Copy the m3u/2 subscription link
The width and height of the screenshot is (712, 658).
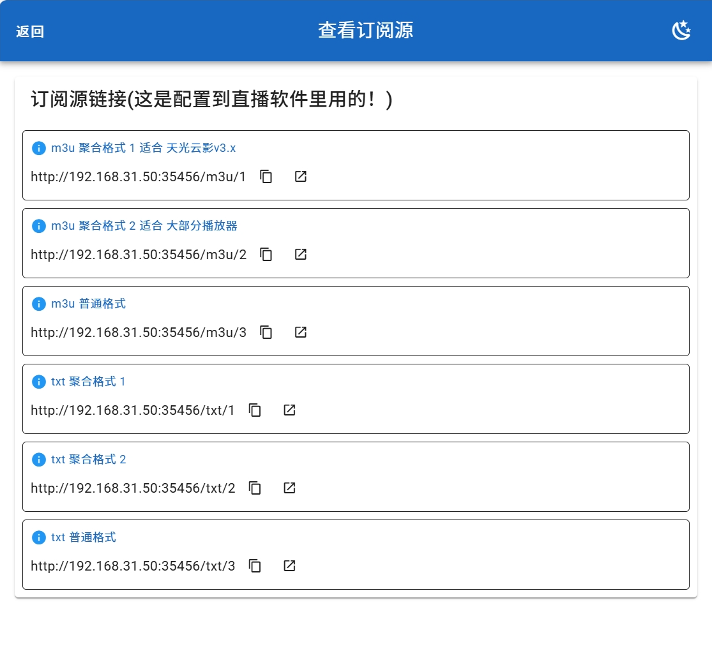(266, 255)
